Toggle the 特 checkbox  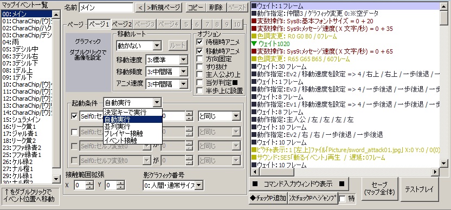point(343,199)
